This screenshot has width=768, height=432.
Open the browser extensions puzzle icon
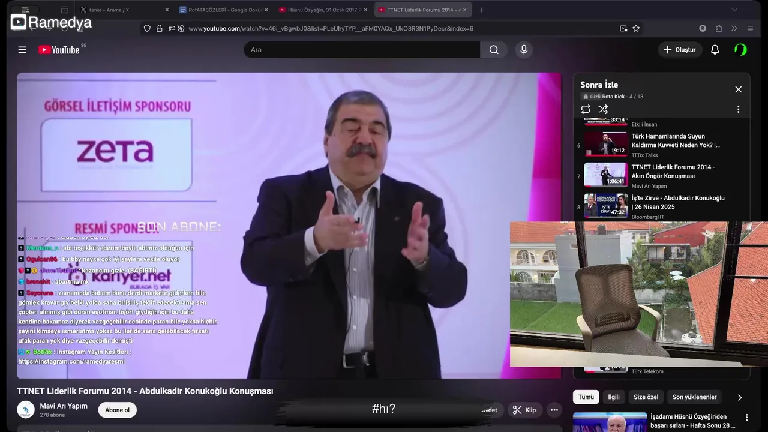coord(718,28)
